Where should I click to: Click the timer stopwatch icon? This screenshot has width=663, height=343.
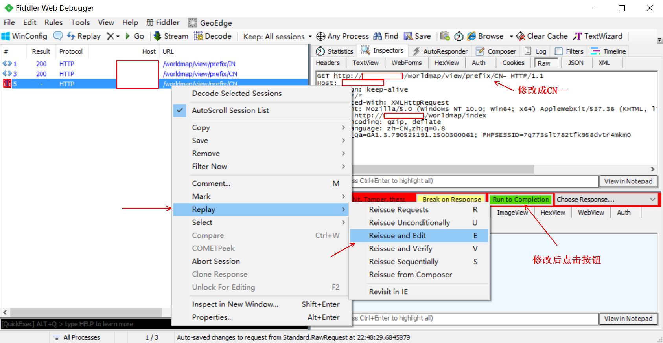tap(459, 36)
